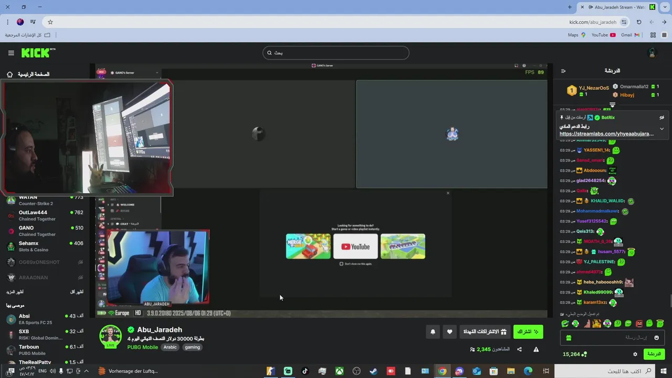Image resolution: width=672 pixels, height=378 pixels.
Task: Open the Chrome three-dot menu
Action: [x=7, y=22]
